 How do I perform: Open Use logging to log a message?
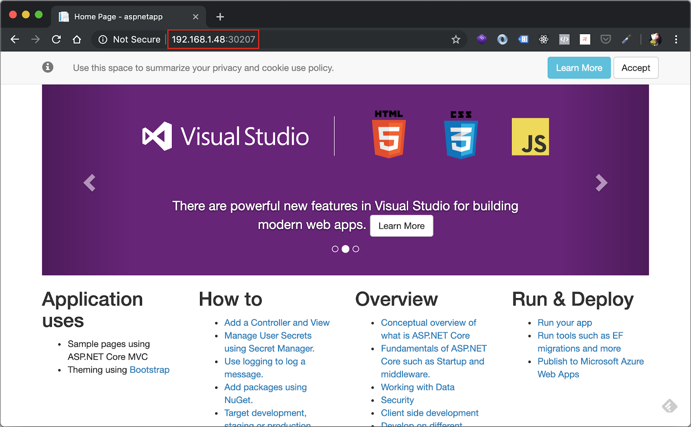coord(265,368)
